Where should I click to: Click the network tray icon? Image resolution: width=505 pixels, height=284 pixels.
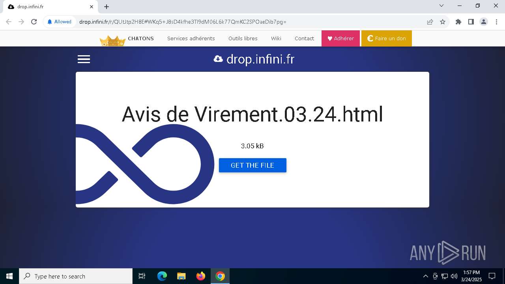[445, 276]
